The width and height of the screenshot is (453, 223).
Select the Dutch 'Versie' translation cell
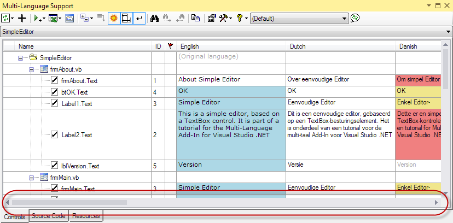point(339,165)
